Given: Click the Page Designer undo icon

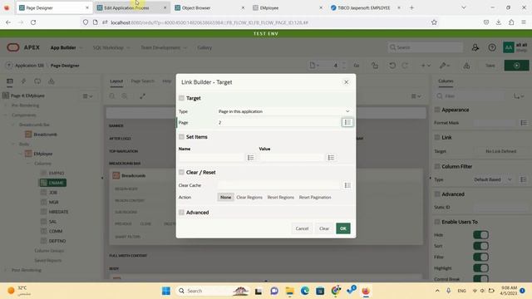Looking at the screenshot, I should pyautogui.click(x=392, y=66).
